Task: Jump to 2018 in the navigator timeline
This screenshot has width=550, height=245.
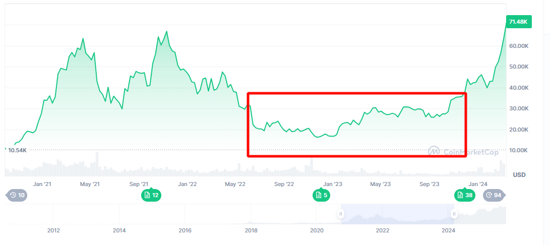Action: (x=251, y=230)
